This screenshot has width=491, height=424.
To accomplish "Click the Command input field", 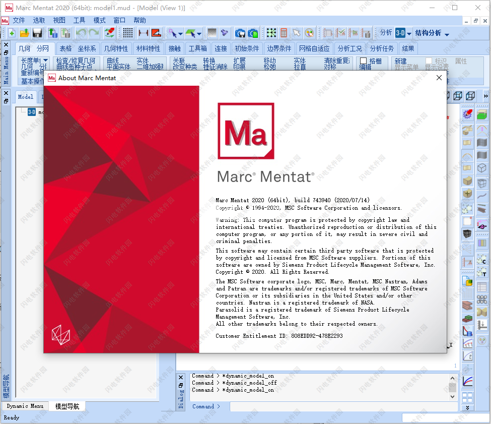I will [x=343, y=406].
